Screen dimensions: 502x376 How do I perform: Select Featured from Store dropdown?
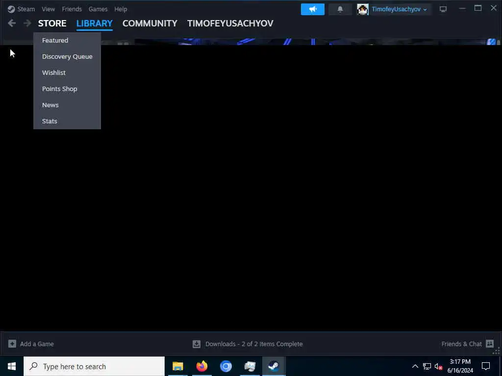67,40
